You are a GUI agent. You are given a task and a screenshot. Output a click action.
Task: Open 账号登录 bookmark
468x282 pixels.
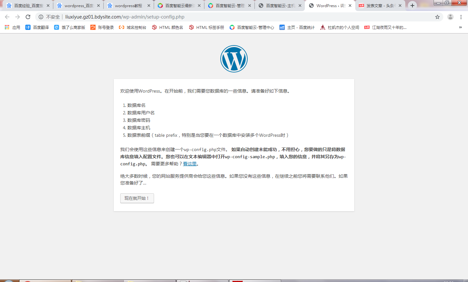point(102,28)
